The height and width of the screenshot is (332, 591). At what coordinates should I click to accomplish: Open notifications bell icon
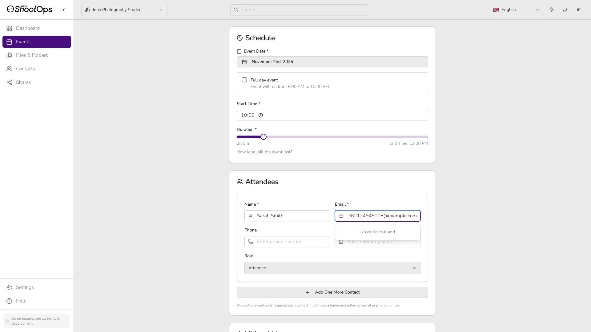[565, 10]
